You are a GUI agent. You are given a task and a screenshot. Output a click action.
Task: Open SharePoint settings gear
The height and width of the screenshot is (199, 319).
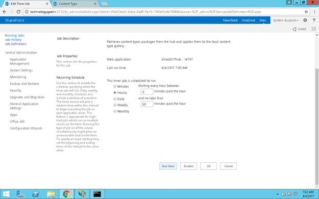tap(305, 20)
